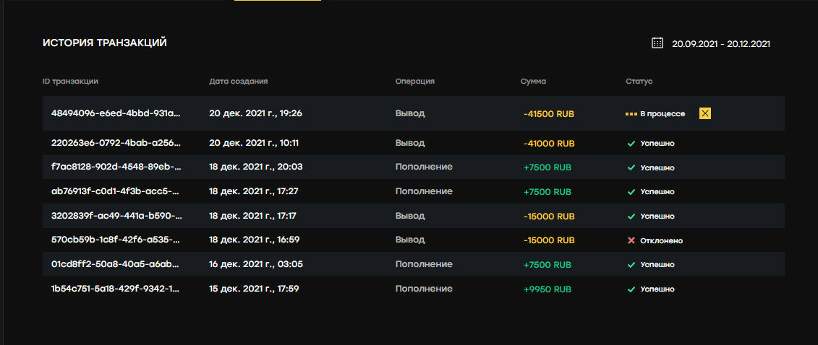Click the calendar icon beside date range

(x=657, y=43)
